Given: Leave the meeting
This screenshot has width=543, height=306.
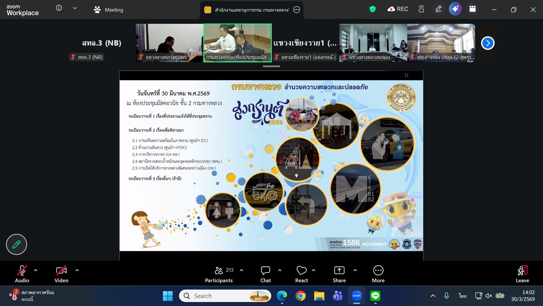Looking at the screenshot, I should click(x=522, y=274).
